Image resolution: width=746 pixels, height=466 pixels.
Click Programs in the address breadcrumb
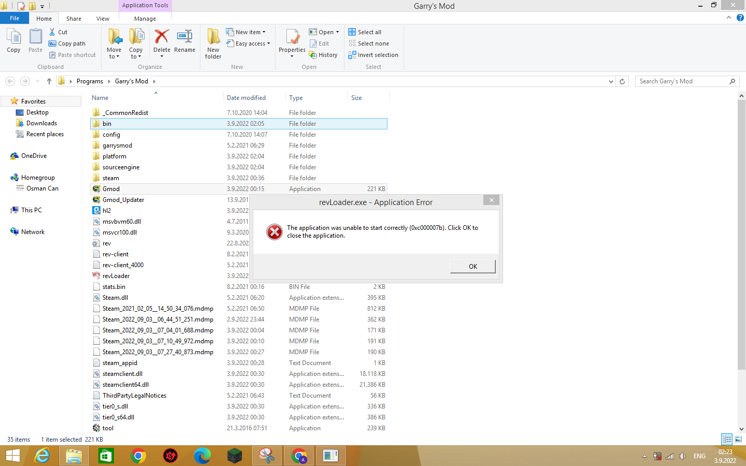(90, 81)
